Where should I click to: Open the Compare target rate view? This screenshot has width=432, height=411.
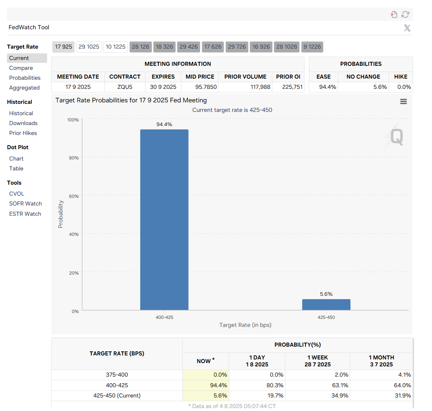pyautogui.click(x=21, y=68)
